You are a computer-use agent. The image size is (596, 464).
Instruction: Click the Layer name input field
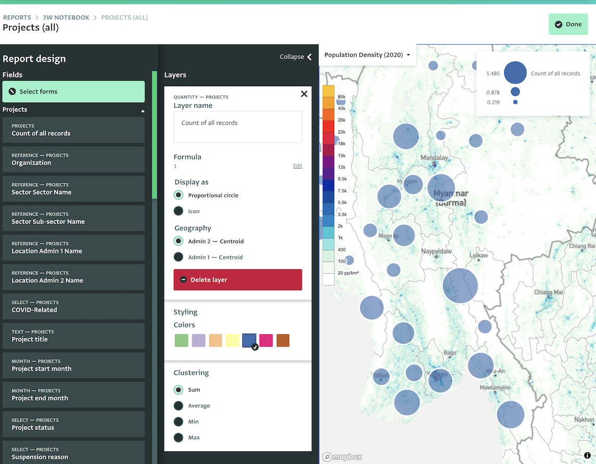[238, 127]
